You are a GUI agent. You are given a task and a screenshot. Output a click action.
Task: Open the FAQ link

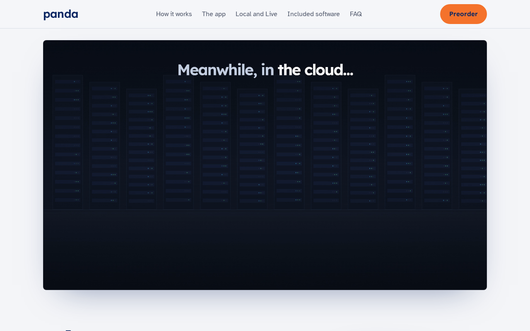356,14
